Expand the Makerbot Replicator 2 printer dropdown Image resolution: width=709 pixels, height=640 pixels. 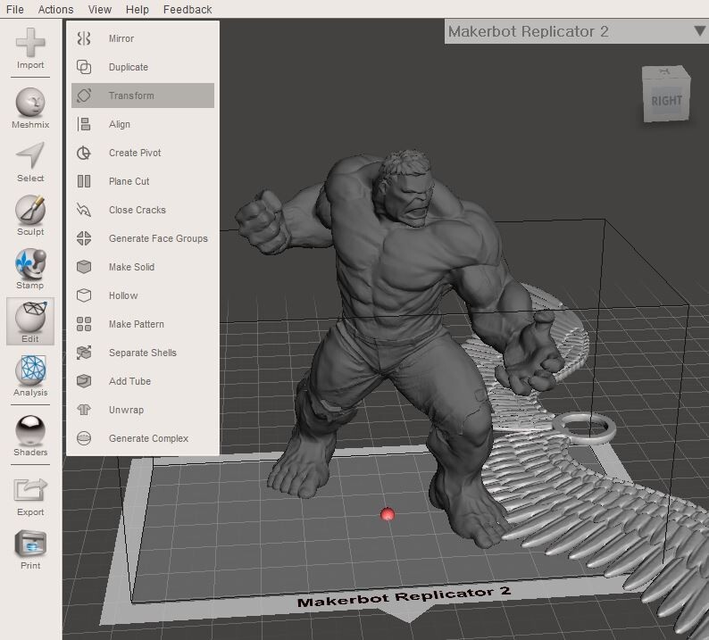point(577,31)
